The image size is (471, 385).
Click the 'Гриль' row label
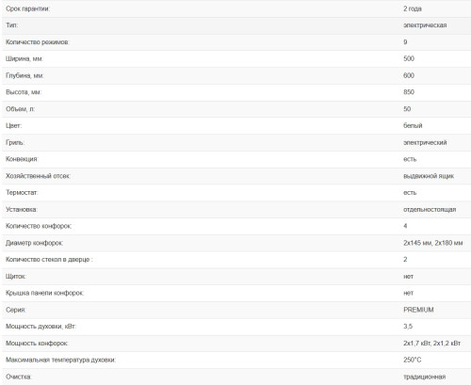tap(15, 142)
